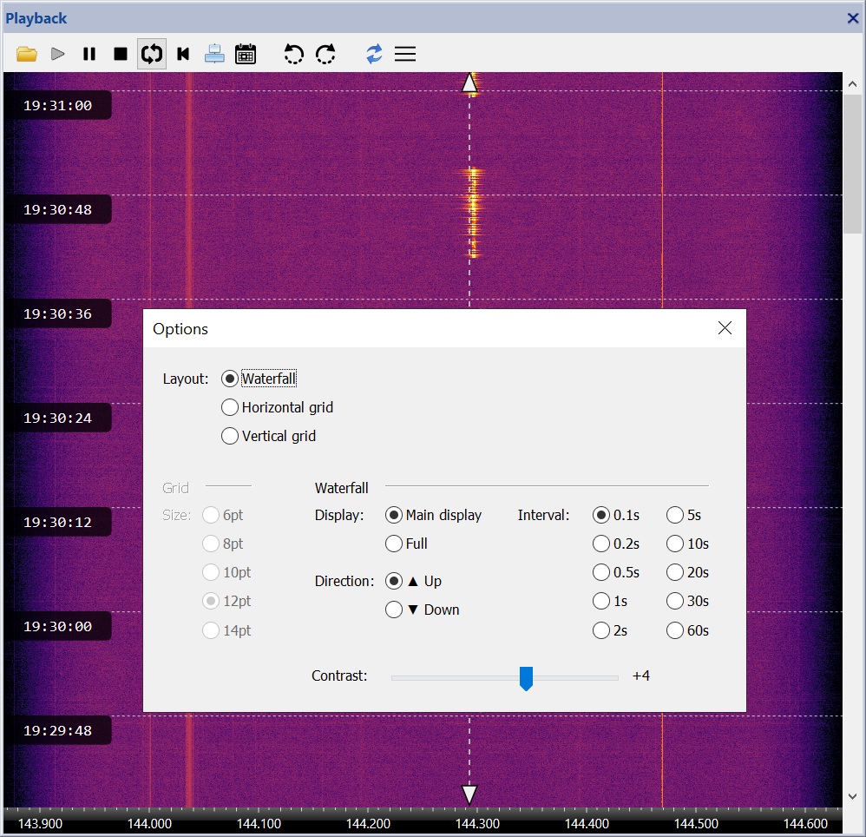The image size is (866, 837).
Task: Pause the playback
Action: 89,55
